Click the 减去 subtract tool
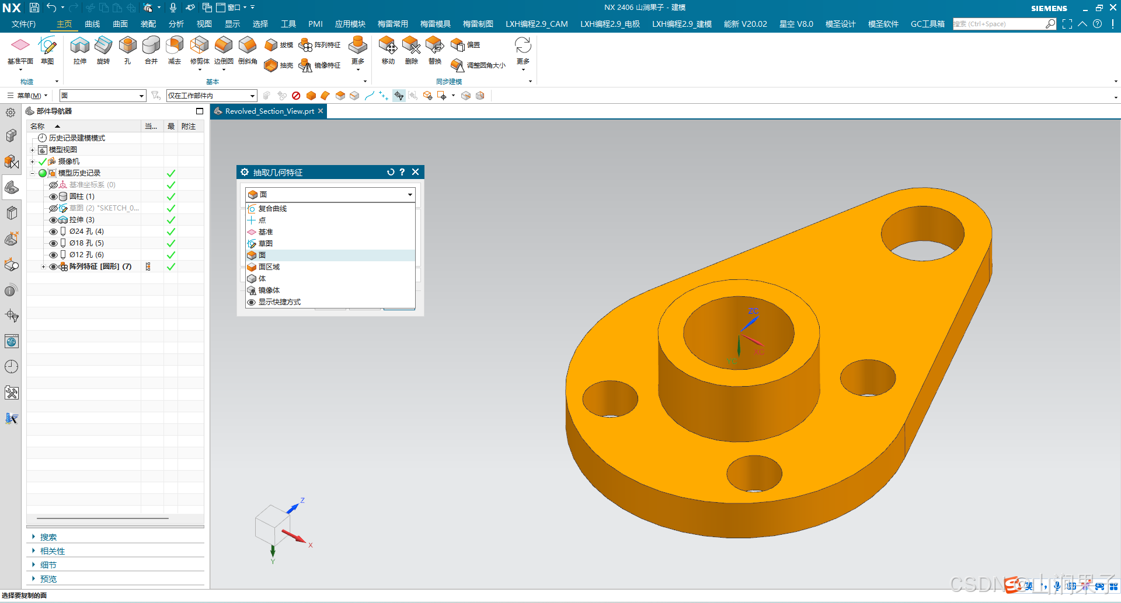Screen dimensions: 1121x603 (175, 50)
